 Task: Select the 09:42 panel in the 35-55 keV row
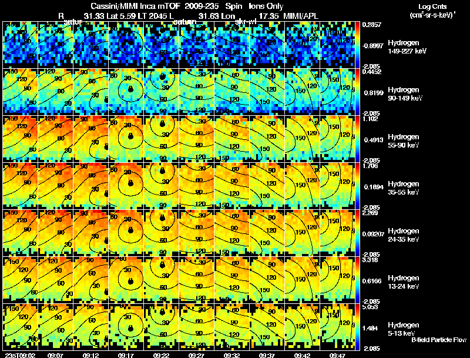coord(303,186)
